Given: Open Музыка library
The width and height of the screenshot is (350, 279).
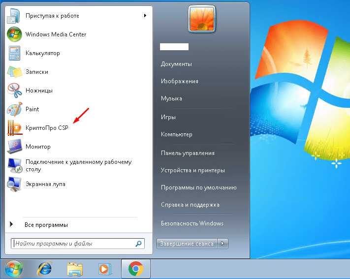Looking at the screenshot, I should point(171,98).
